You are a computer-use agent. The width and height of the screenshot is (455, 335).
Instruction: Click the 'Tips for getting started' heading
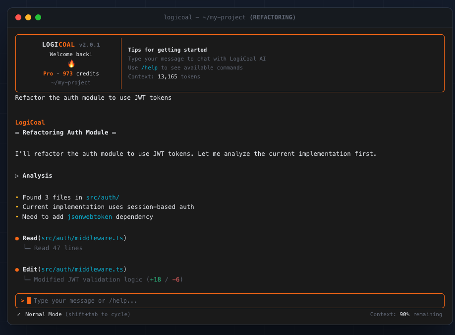(168, 50)
